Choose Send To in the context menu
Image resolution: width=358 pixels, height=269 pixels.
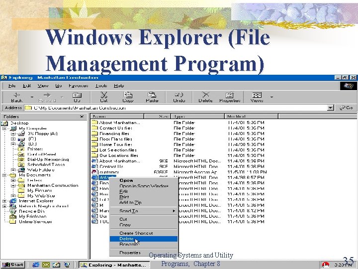[144, 211]
